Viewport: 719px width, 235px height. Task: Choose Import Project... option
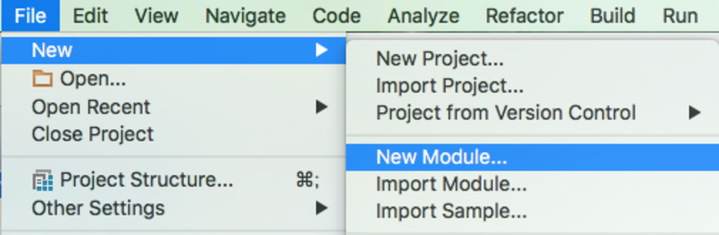[x=450, y=86]
